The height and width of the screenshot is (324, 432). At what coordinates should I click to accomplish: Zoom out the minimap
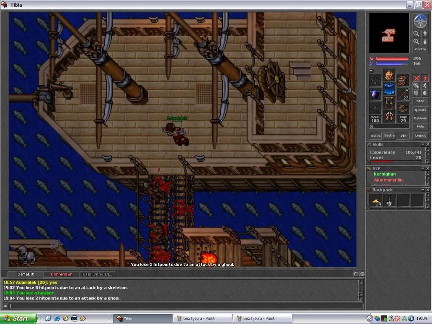pos(416,34)
